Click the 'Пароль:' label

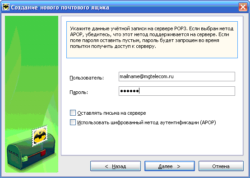79,92
